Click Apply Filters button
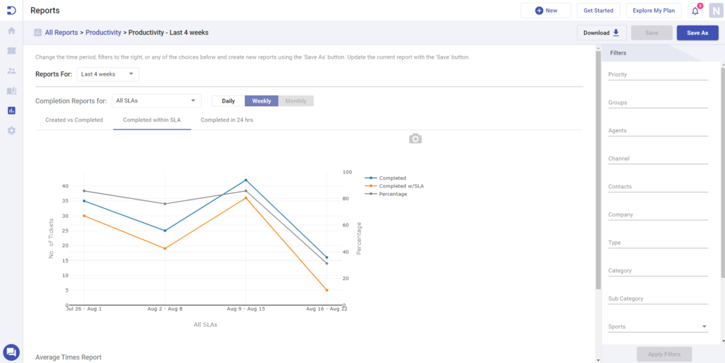725x363 pixels. (664, 355)
